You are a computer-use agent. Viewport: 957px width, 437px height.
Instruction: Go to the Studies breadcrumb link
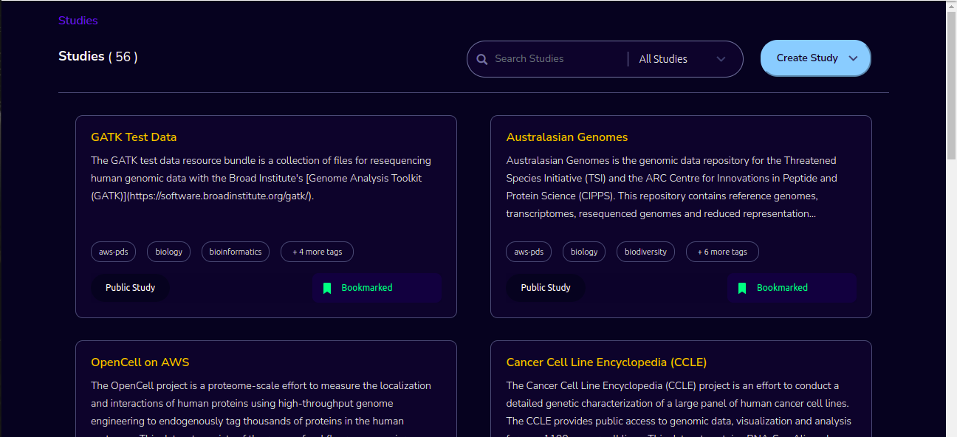pyautogui.click(x=78, y=21)
